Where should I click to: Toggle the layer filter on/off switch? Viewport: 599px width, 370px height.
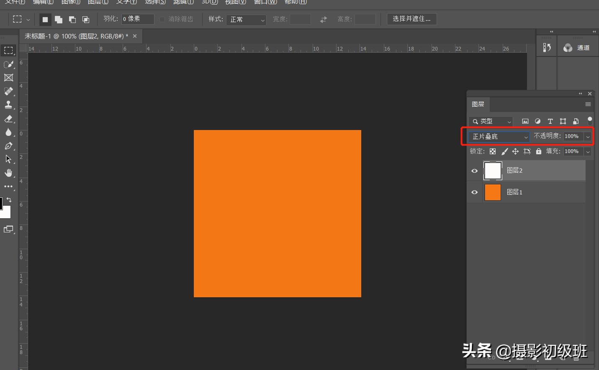tap(589, 121)
